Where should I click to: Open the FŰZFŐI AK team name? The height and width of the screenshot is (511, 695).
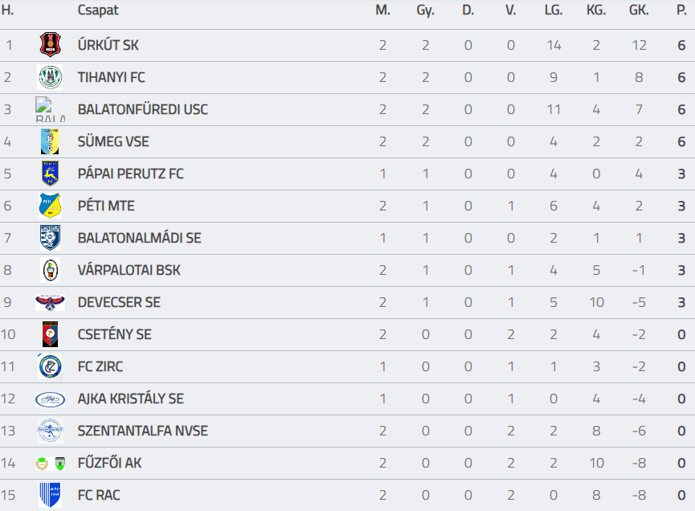(x=109, y=463)
